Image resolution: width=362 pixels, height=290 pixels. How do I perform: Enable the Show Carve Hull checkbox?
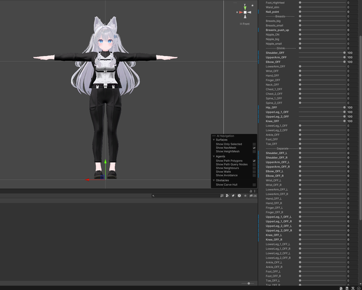254,185
